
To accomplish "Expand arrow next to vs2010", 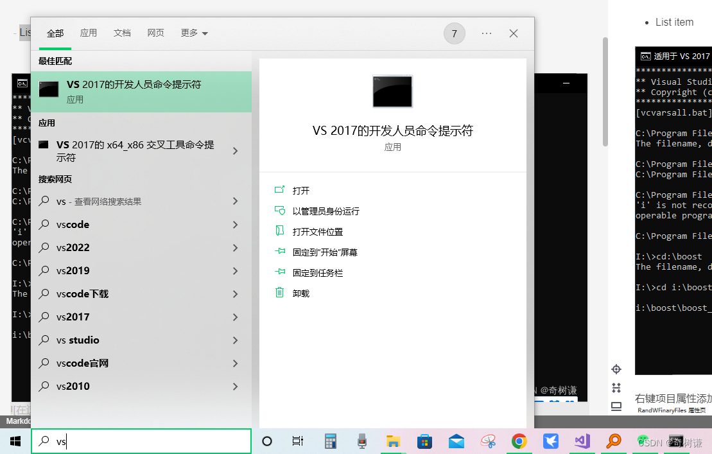I will coord(235,387).
